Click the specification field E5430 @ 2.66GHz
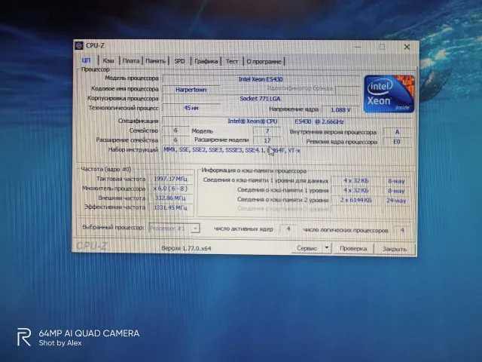Screen dimensions: 482x362 (286, 121)
